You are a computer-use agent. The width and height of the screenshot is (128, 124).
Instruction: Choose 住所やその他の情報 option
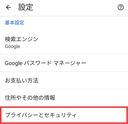[64, 98]
